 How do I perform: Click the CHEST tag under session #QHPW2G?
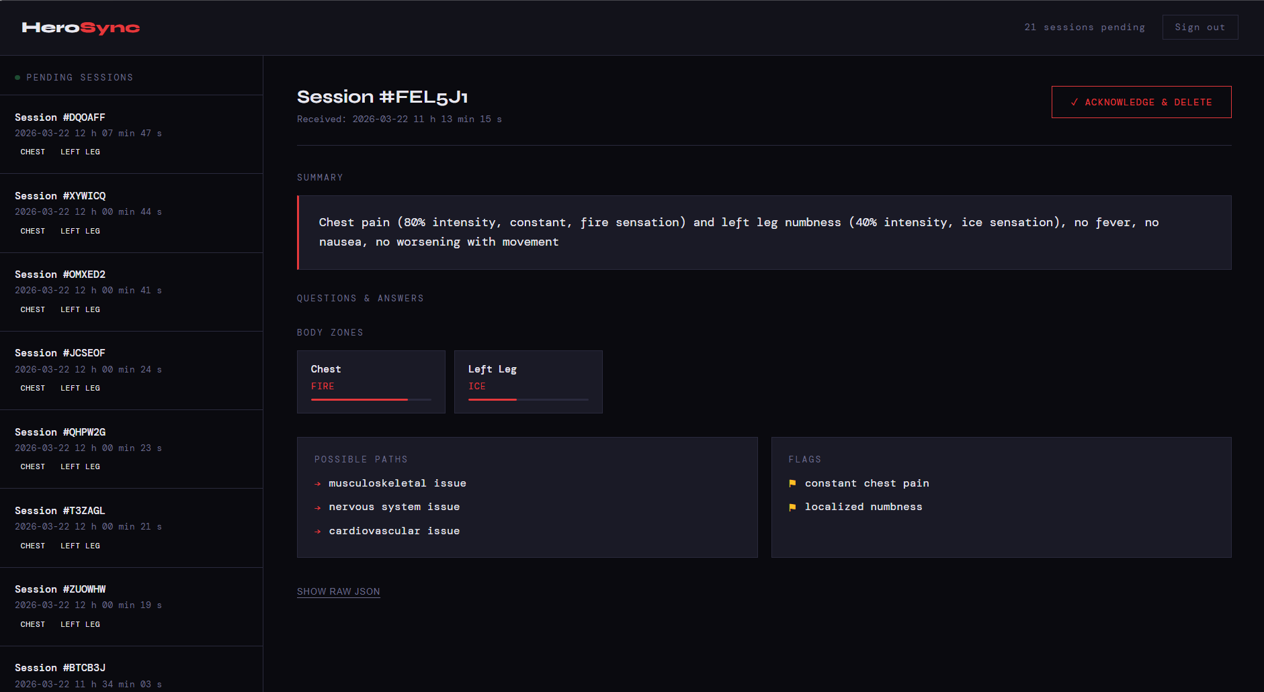(33, 466)
